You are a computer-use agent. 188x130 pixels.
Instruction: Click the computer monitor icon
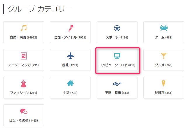117,56
